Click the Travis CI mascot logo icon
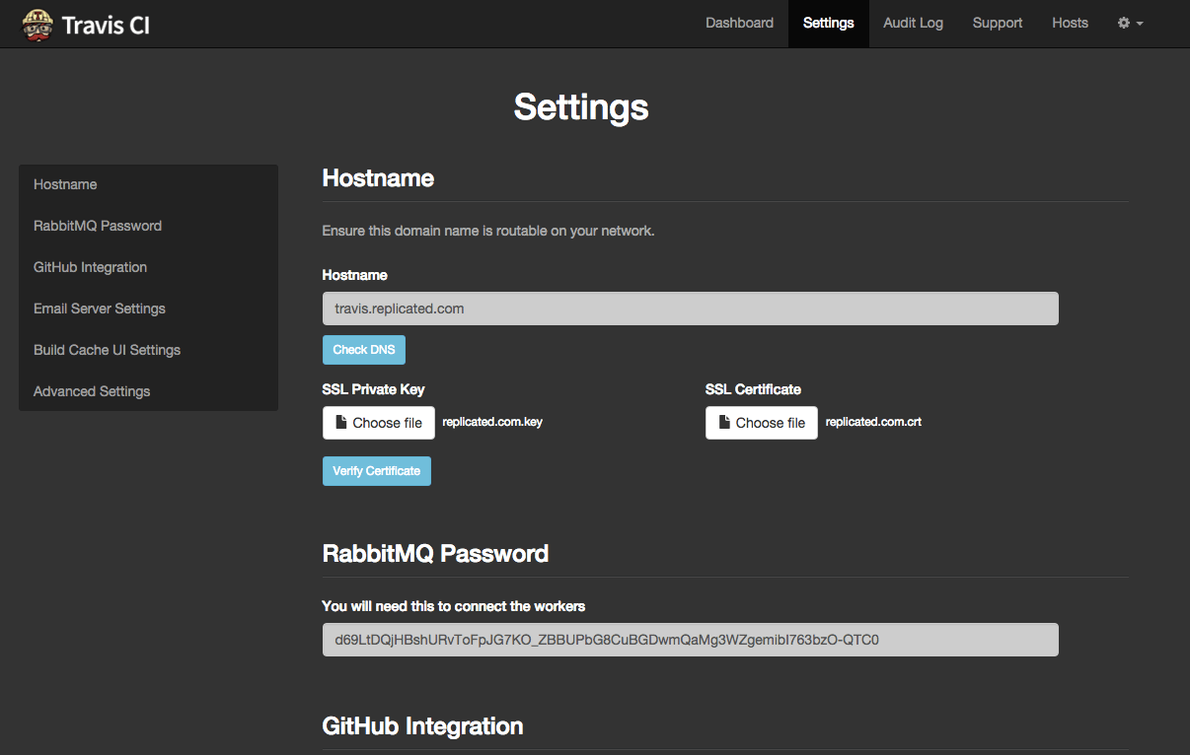1190x755 pixels. click(37, 25)
